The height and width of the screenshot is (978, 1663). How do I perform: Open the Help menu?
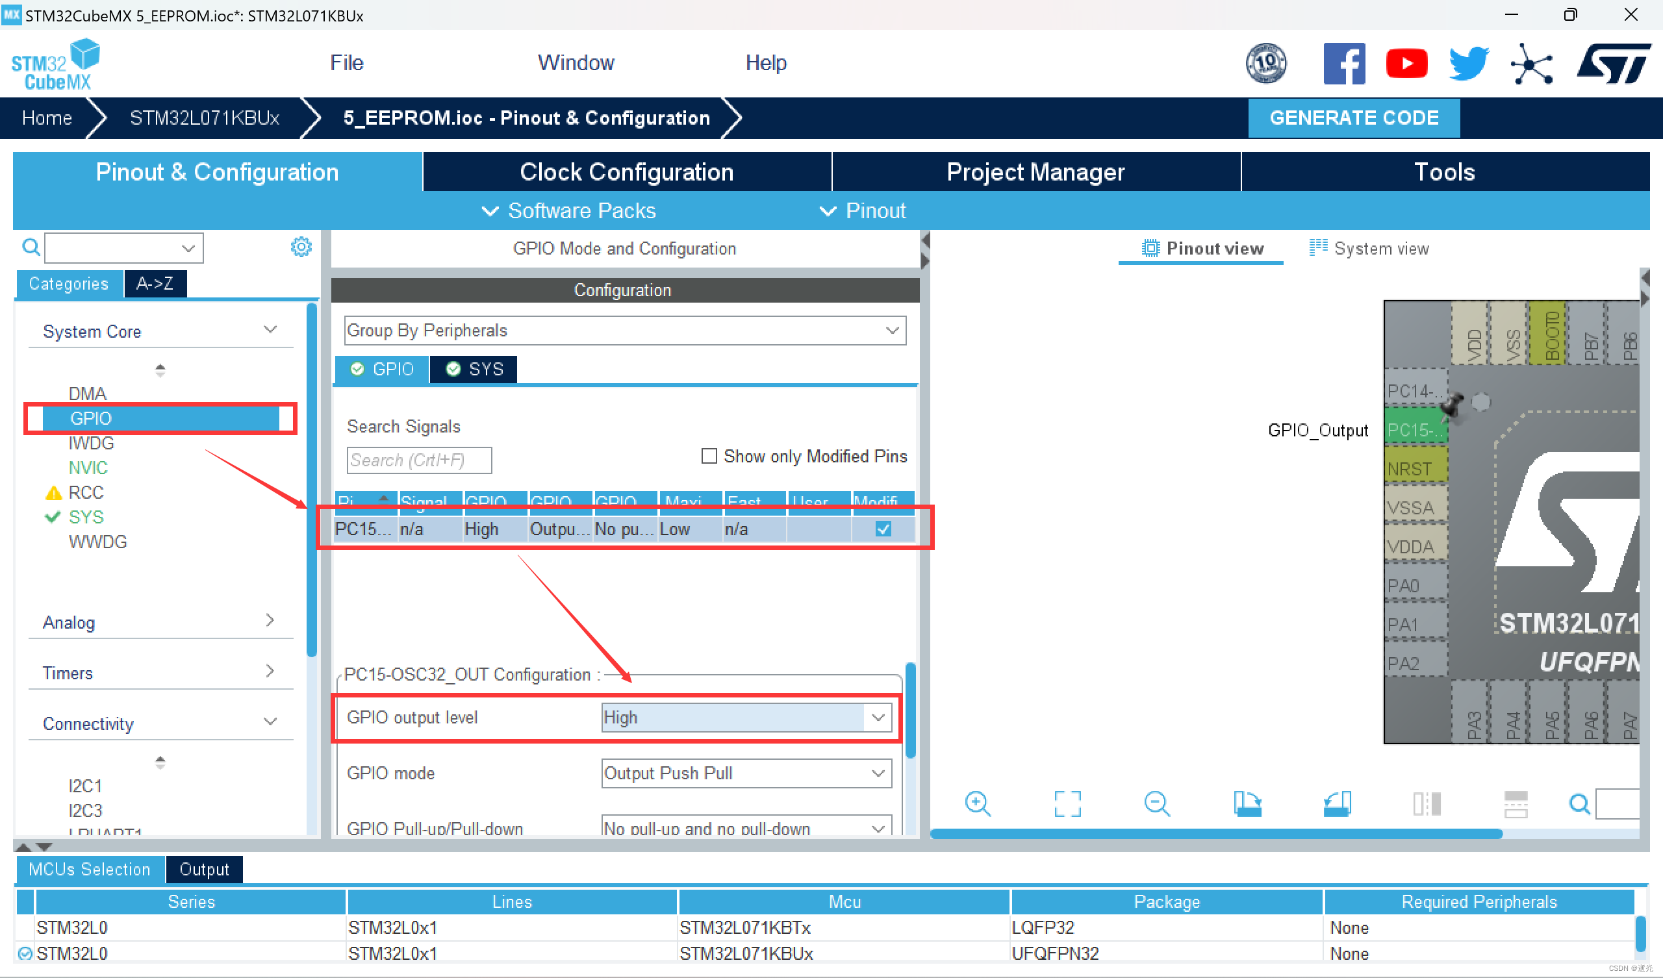(765, 63)
